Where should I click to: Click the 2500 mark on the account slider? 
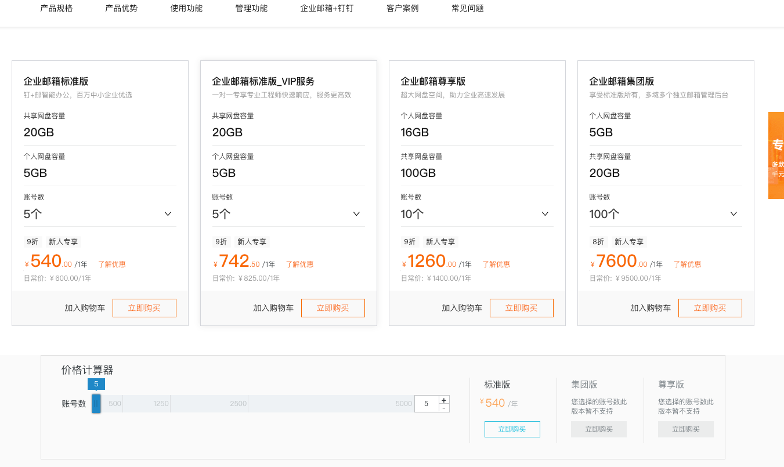click(x=238, y=404)
